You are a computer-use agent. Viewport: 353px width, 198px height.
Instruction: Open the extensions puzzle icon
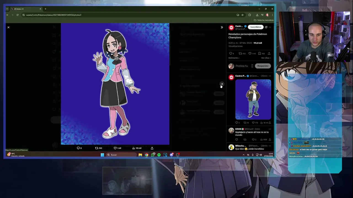pyautogui.click(x=250, y=15)
